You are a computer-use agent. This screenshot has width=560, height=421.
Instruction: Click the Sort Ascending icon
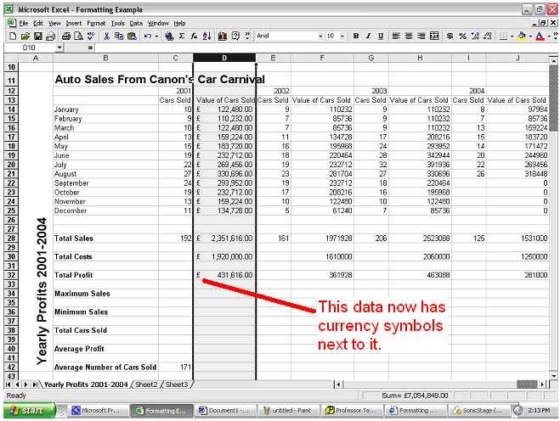[x=206, y=36]
